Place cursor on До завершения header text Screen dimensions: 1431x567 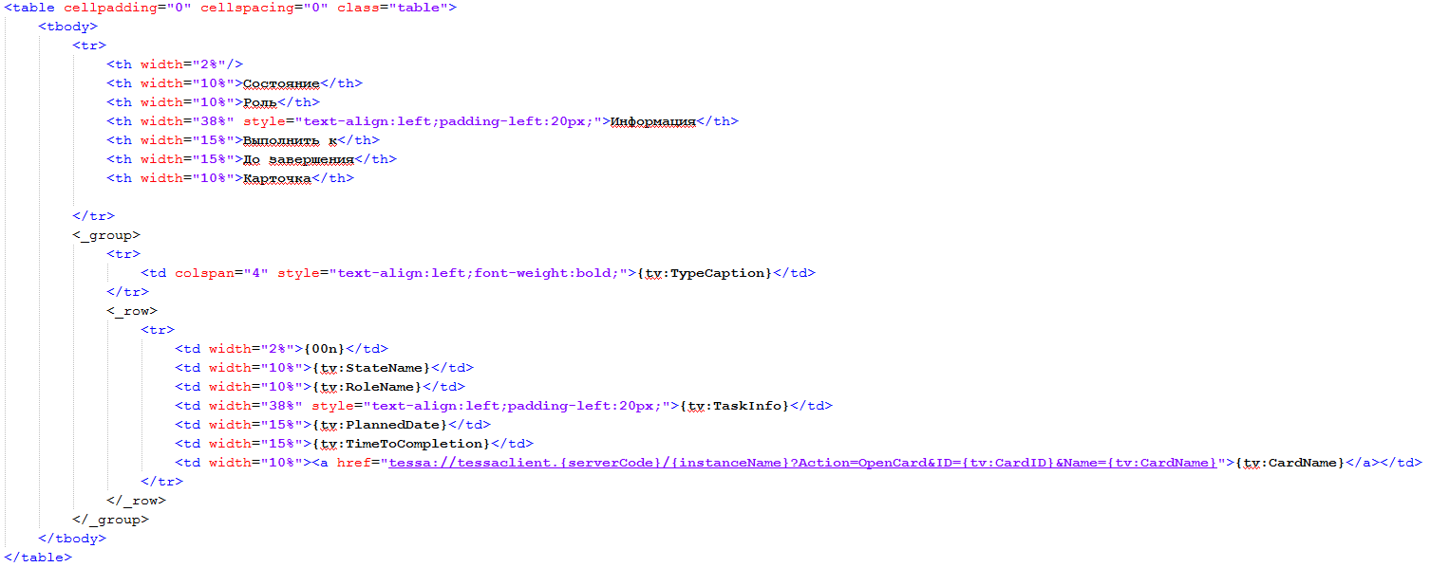[x=298, y=159]
